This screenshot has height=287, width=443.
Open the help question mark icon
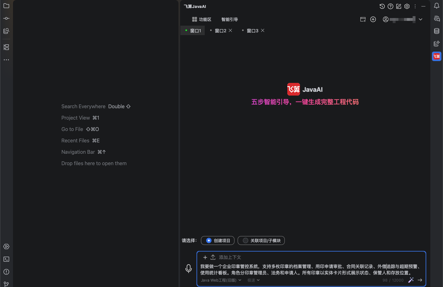point(390,6)
